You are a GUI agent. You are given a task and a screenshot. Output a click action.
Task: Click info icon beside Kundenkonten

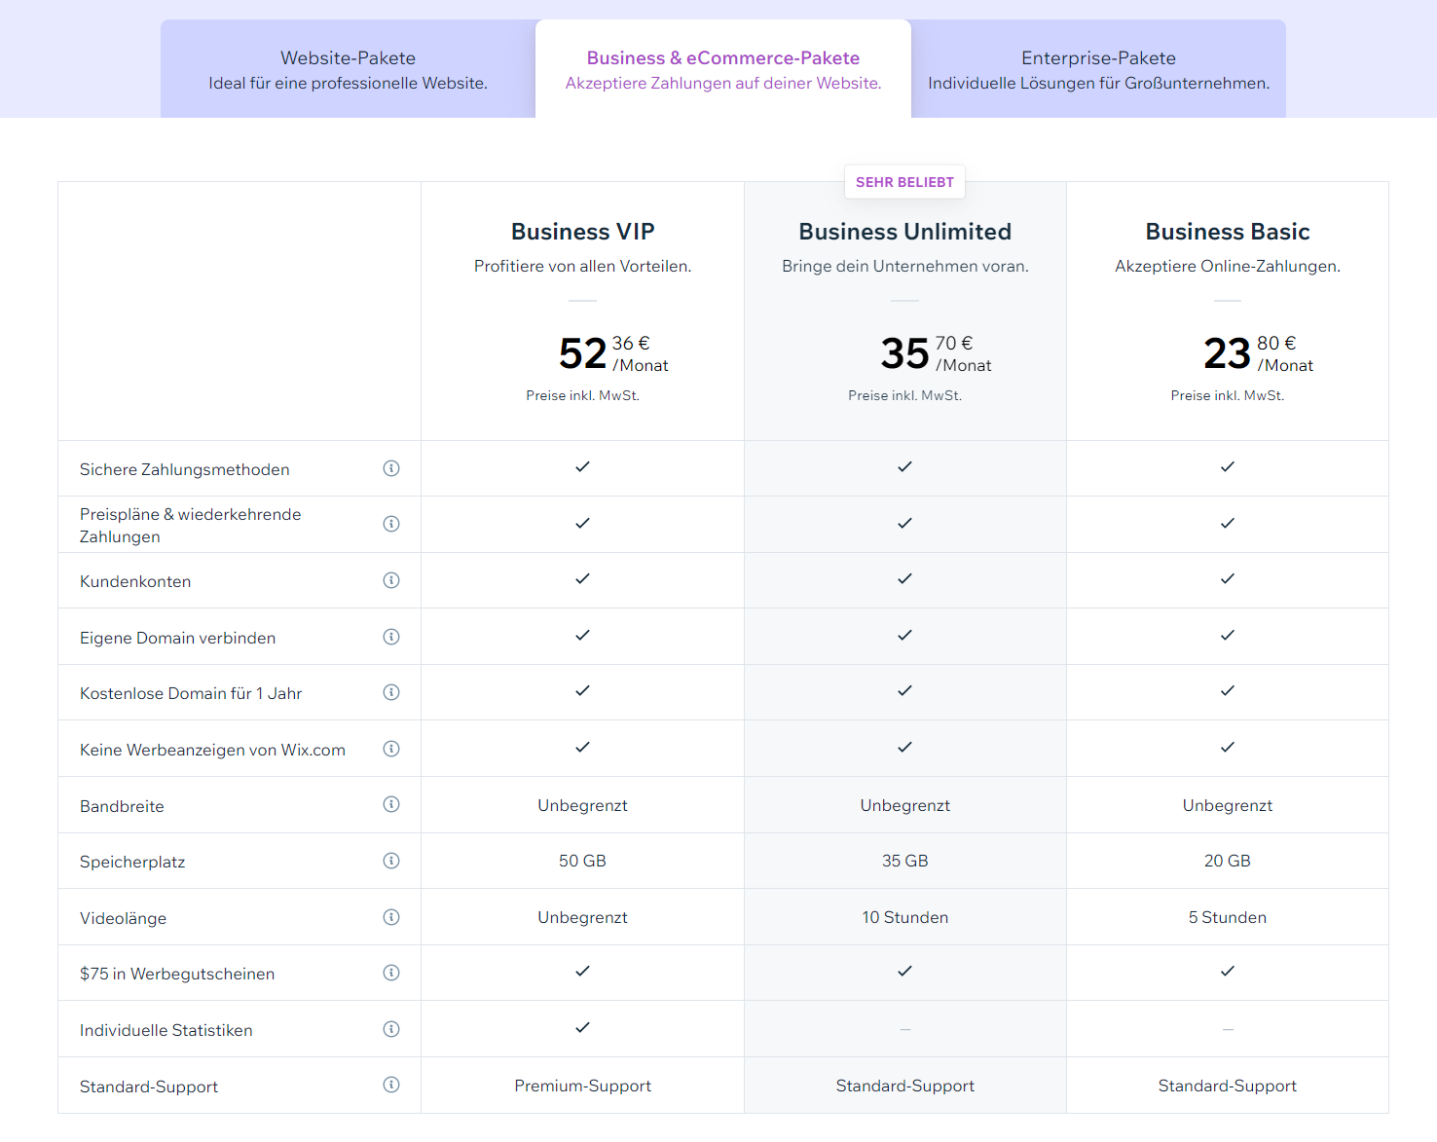[x=391, y=580]
